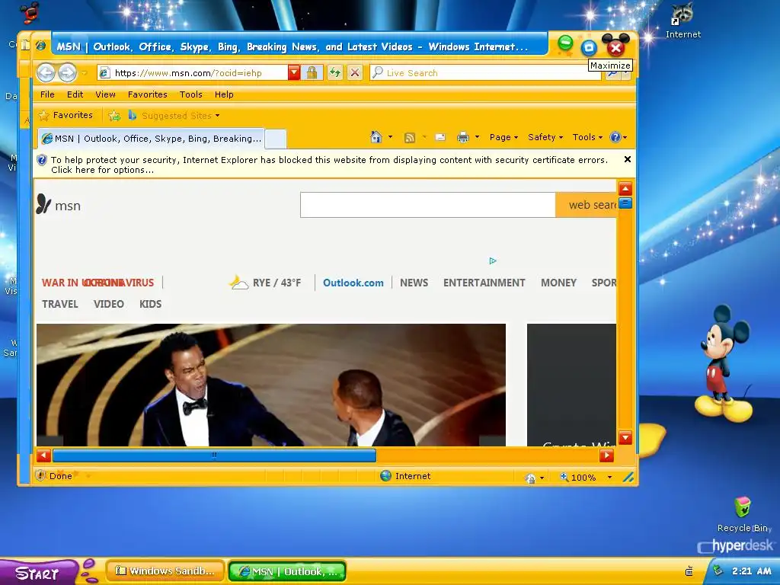This screenshot has width=780, height=585.
Task: Open the Internet desktop shortcut icon
Action: 682,21
